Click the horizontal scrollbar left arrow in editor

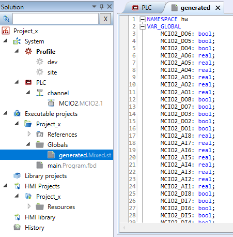[124, 228]
